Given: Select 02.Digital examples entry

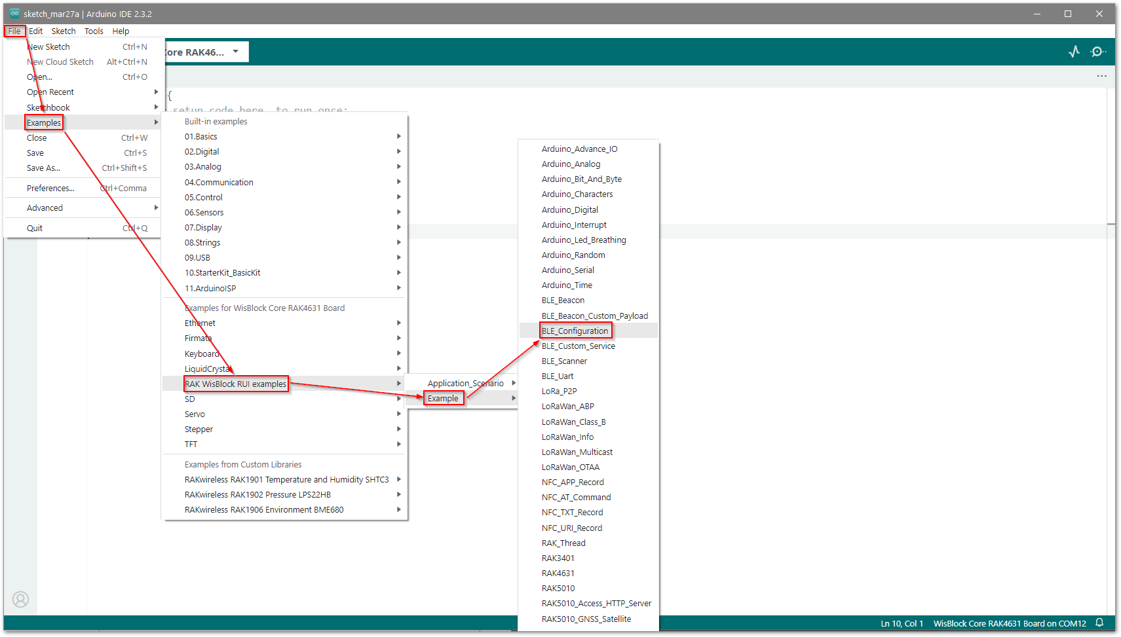Looking at the screenshot, I should [x=285, y=151].
